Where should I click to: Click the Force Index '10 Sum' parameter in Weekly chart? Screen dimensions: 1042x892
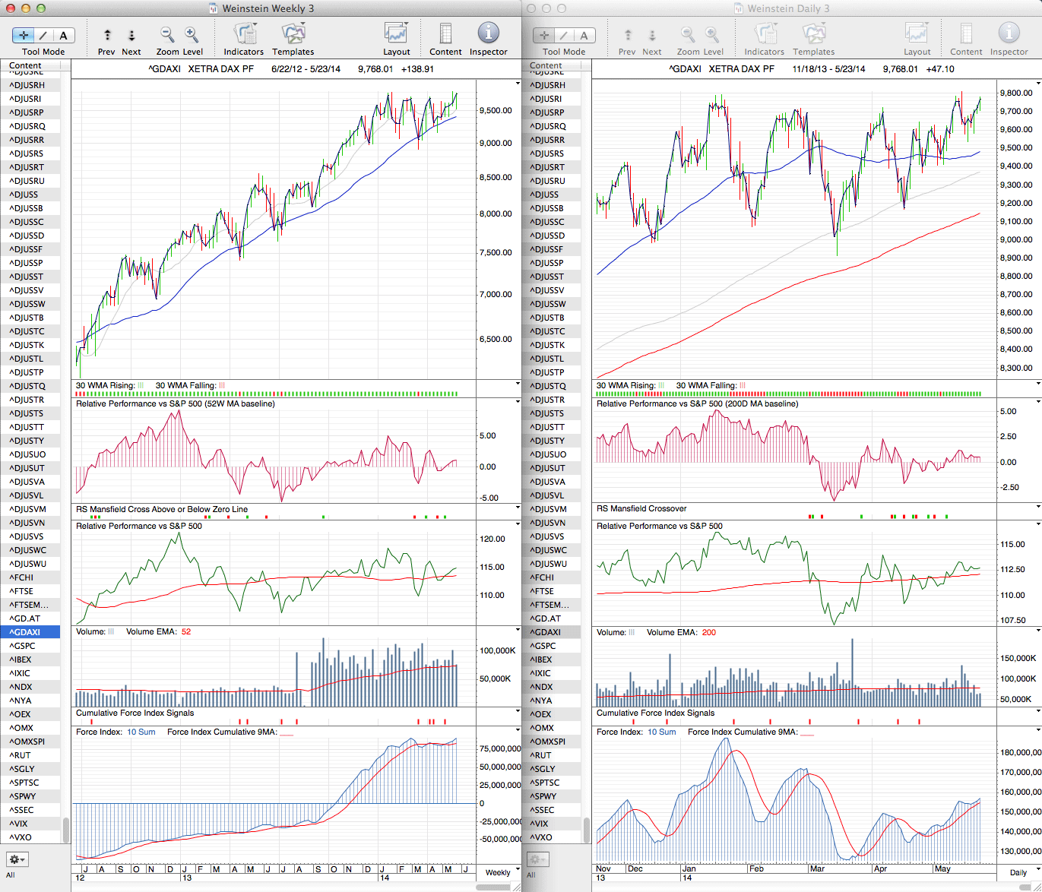point(141,732)
